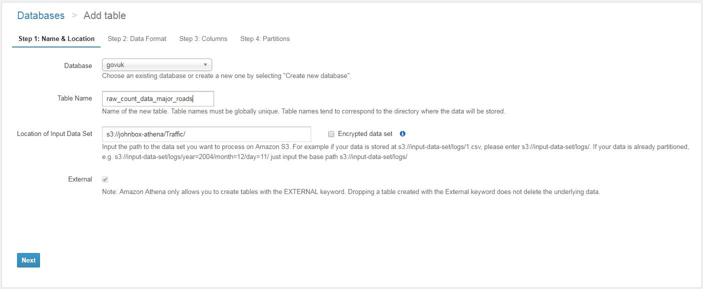Enable the Encrypted data set checkbox

tap(331, 134)
